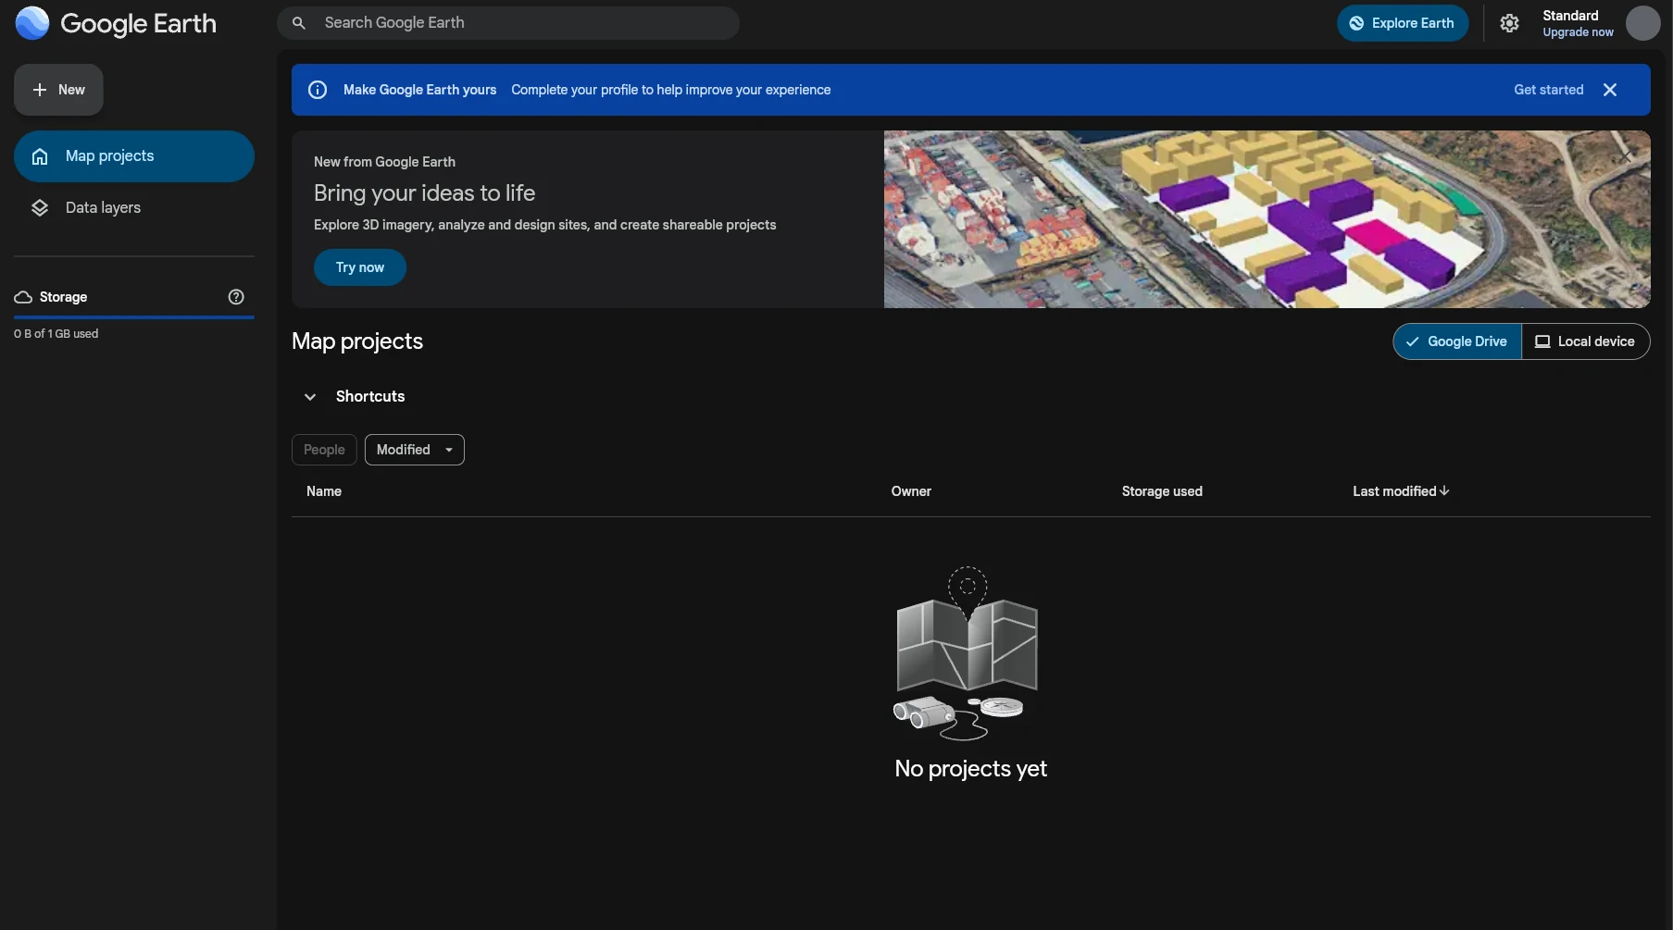Image resolution: width=1673 pixels, height=930 pixels.
Task: Click the Data layers stack icon
Action: click(x=40, y=208)
